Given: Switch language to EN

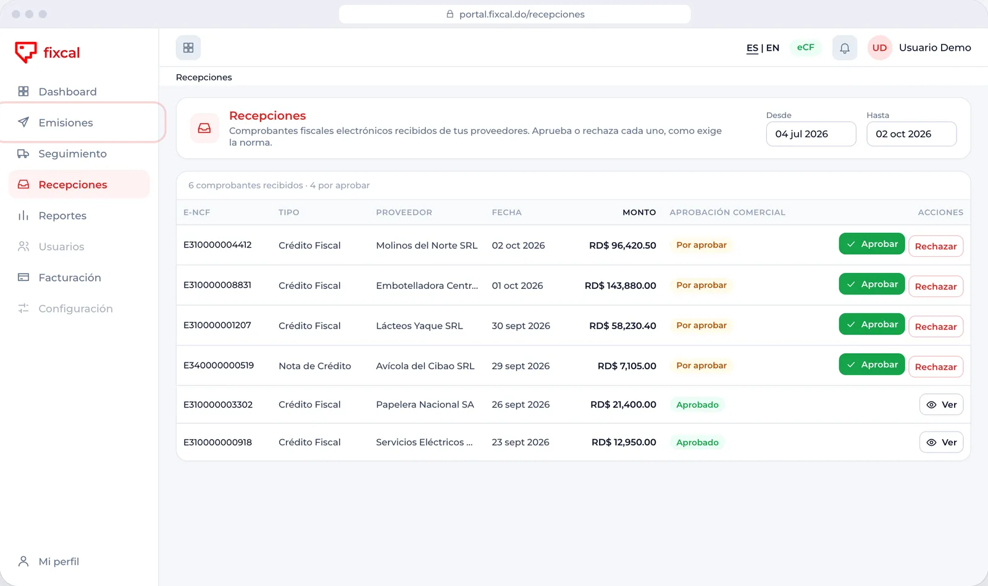Looking at the screenshot, I should point(772,48).
